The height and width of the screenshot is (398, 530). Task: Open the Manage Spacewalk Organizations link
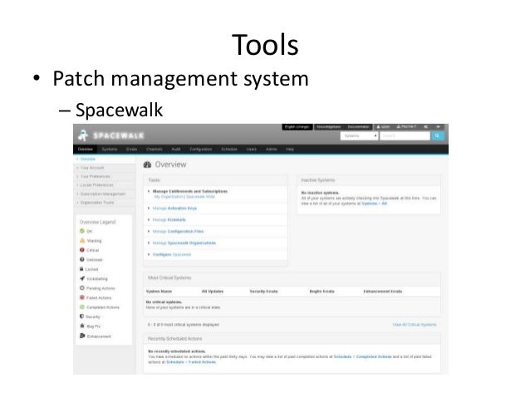[184, 243]
